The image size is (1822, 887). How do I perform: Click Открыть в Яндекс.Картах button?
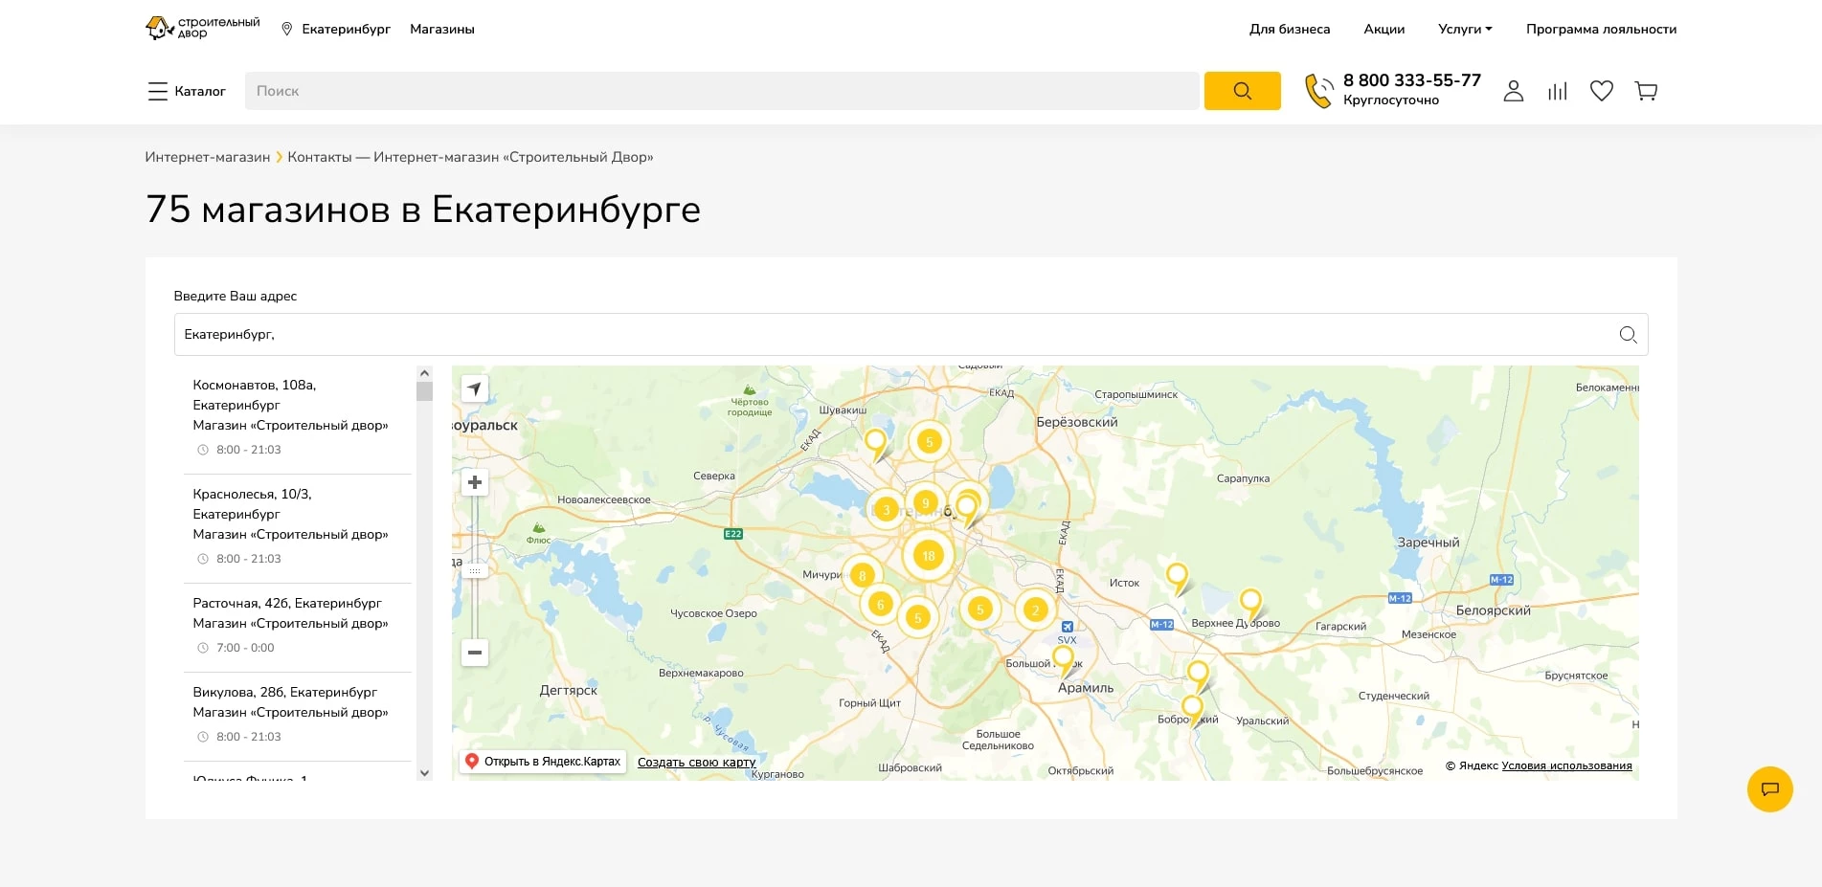[x=542, y=761]
